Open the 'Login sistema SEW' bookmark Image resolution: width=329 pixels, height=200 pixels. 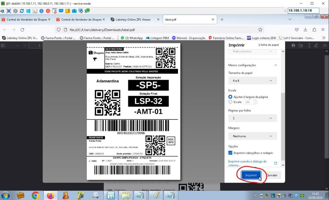(262, 38)
